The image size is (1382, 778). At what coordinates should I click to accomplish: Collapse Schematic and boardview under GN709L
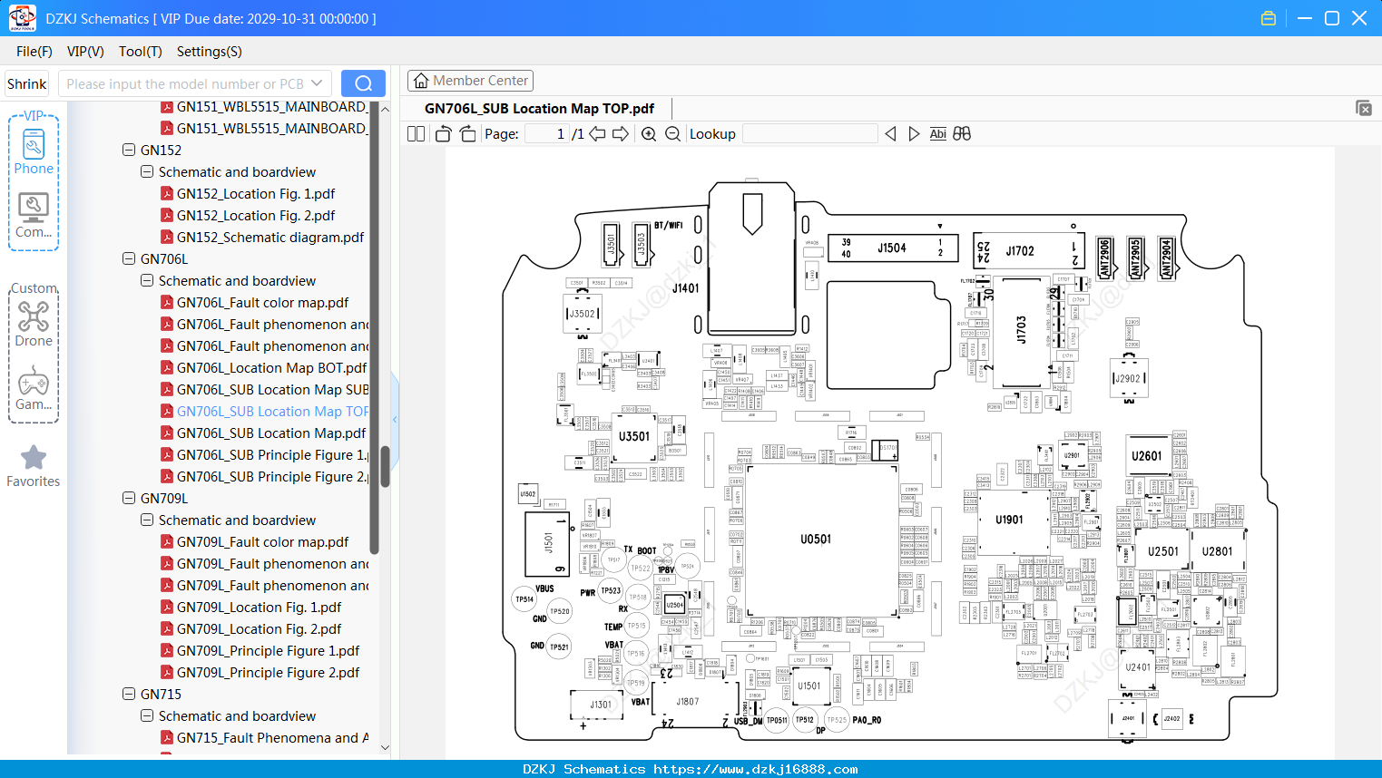tap(147, 520)
